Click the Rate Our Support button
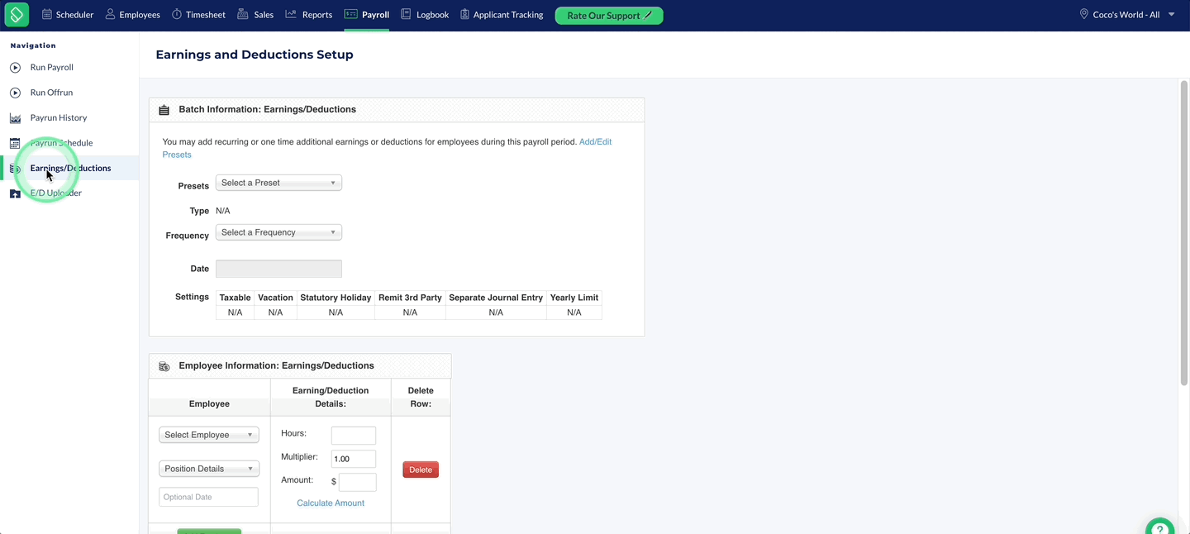The image size is (1190, 534). (609, 15)
